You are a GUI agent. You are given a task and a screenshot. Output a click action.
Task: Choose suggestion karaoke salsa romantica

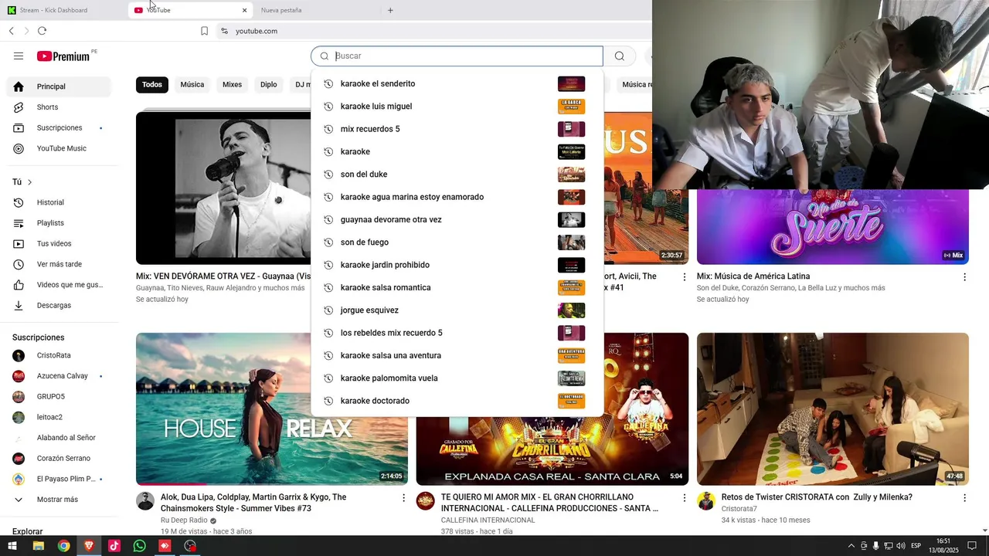457,287
